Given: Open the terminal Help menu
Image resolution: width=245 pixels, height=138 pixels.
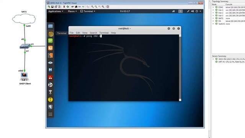Looking at the screenshot, I should [113, 33].
